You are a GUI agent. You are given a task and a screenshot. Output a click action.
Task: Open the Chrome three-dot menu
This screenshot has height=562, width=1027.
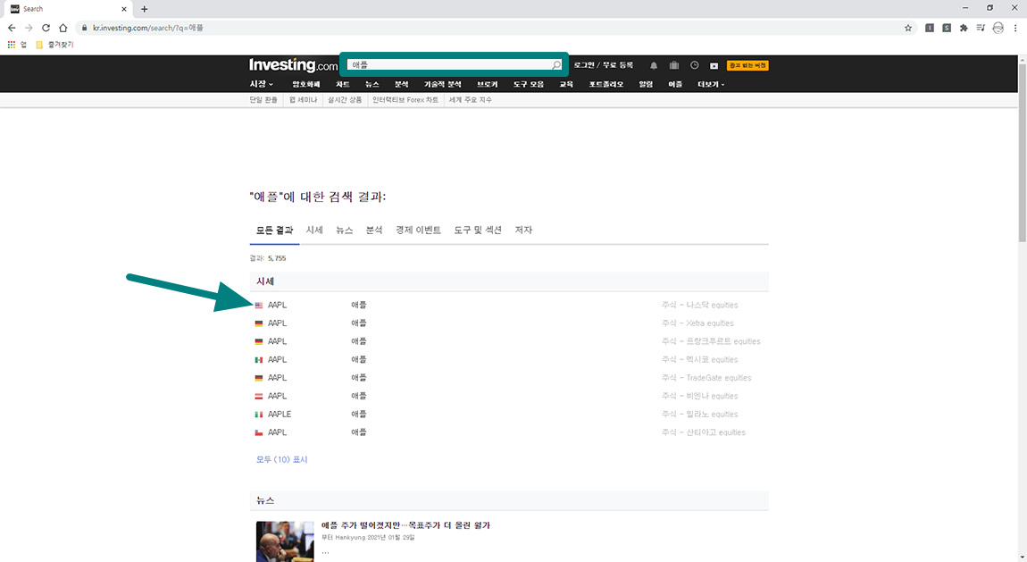tap(1015, 29)
